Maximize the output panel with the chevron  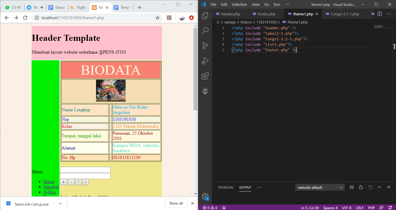point(379,187)
